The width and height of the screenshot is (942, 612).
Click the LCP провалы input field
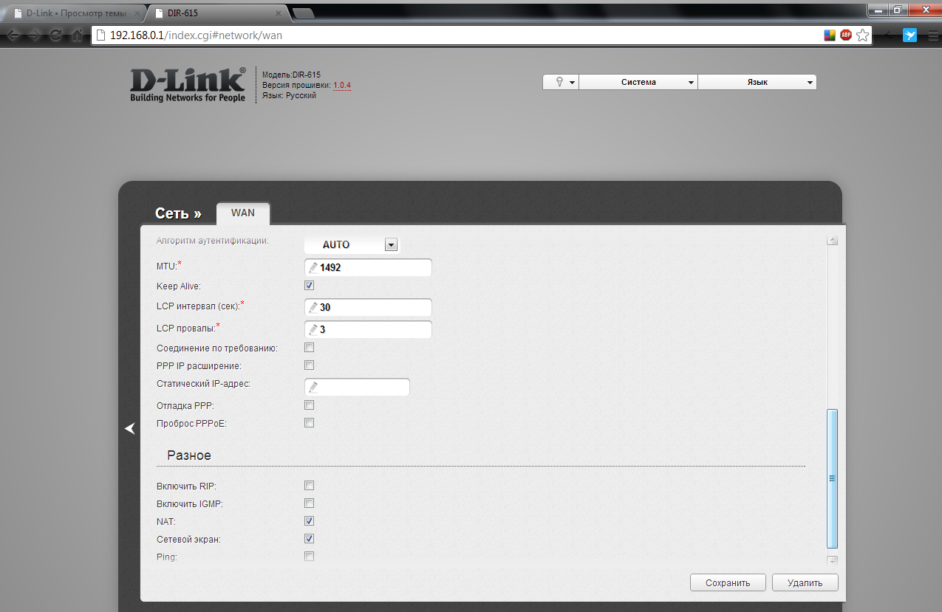[368, 329]
